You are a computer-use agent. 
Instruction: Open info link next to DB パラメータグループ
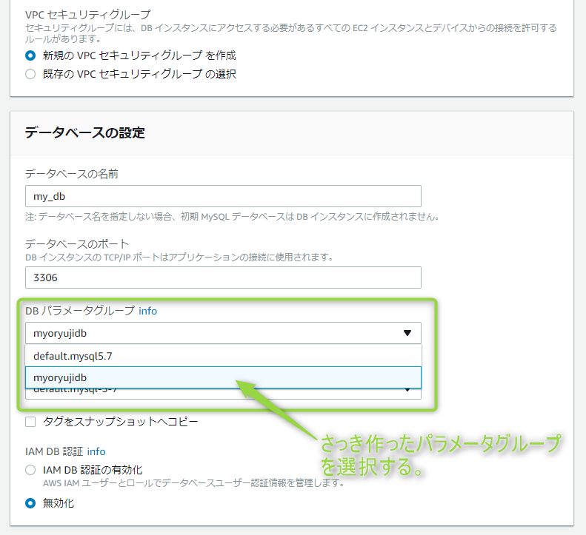point(147,311)
